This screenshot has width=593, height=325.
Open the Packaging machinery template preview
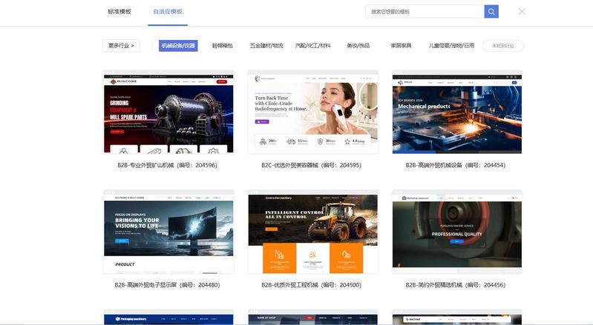[x=168, y=317]
